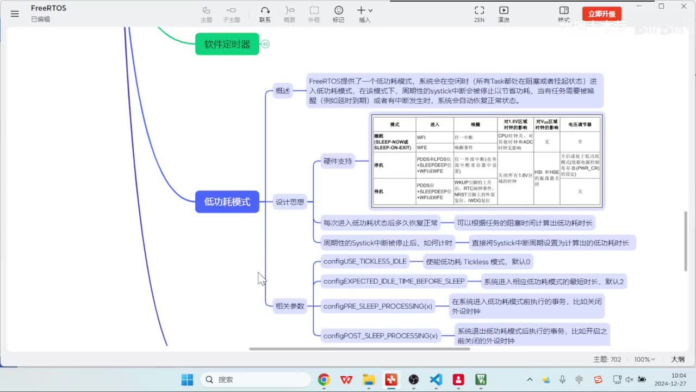Show hidden system tray icons
Viewport: 696px width, 392px height.
pos(530,379)
